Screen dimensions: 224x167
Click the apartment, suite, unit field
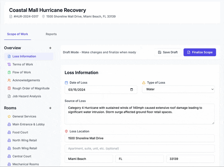pyautogui.click(x=139, y=148)
